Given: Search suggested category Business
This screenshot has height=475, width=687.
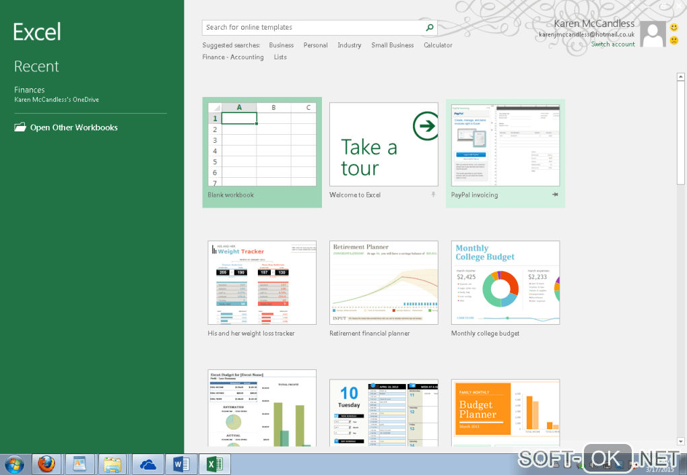Looking at the screenshot, I should 282,45.
